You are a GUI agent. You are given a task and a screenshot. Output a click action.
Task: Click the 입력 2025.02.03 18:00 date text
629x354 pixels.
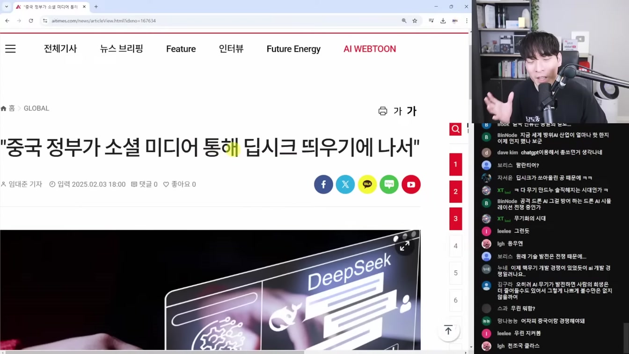pos(88,184)
